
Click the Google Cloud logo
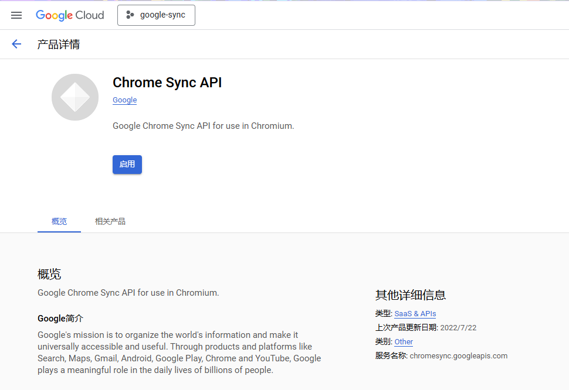pyautogui.click(x=70, y=15)
